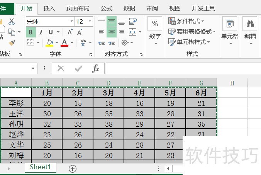Increase indent

click(112, 43)
